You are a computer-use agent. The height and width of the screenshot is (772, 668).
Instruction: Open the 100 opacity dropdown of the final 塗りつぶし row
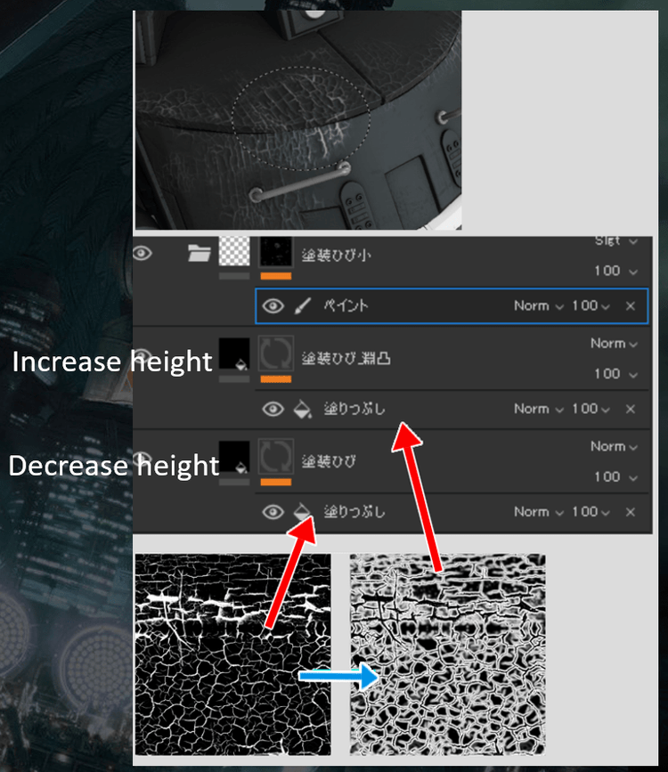click(591, 512)
